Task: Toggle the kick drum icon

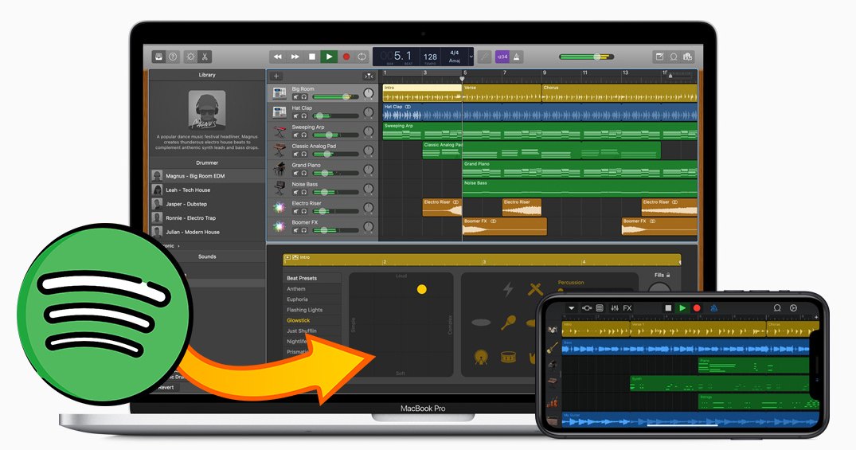Action: (481, 357)
